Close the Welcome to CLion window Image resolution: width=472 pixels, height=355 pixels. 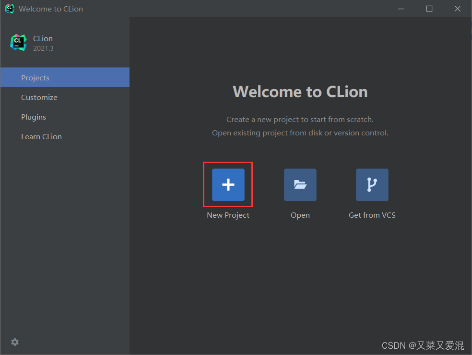(x=458, y=9)
